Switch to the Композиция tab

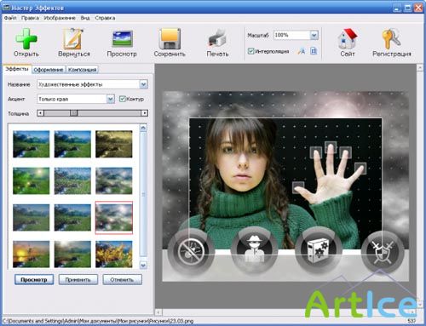point(83,70)
